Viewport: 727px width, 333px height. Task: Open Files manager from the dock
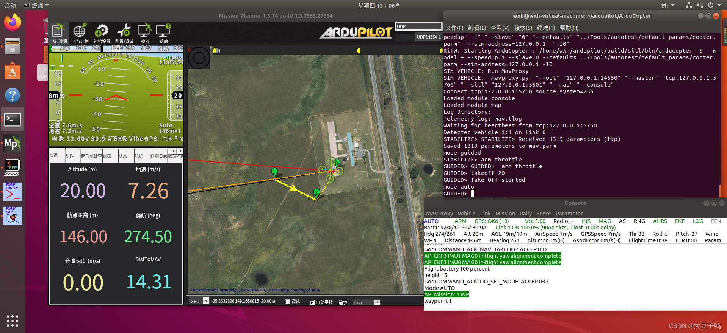[x=13, y=46]
